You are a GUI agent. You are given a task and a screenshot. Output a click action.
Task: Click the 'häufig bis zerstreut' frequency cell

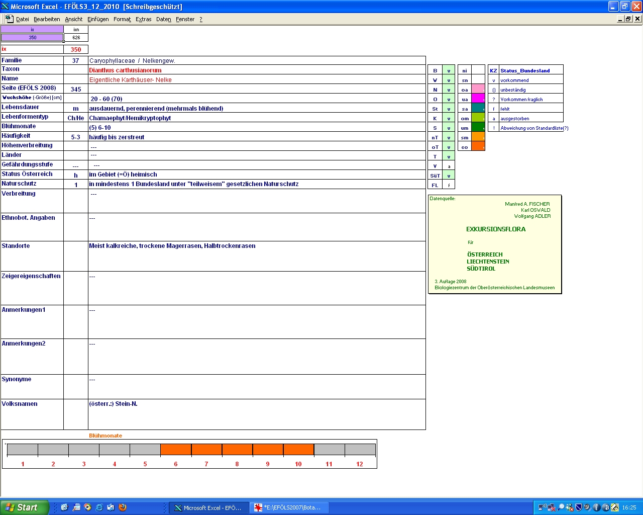(257, 137)
